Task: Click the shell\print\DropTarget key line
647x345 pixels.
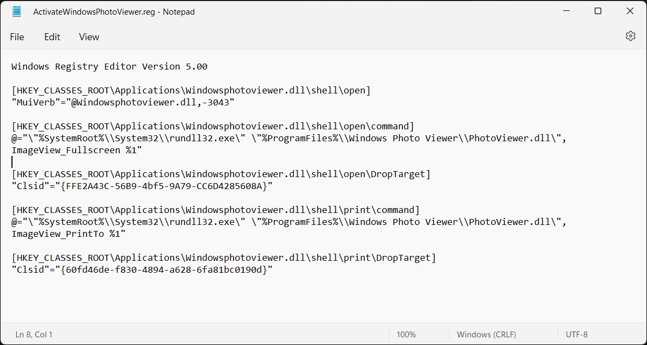Action: [x=223, y=258]
